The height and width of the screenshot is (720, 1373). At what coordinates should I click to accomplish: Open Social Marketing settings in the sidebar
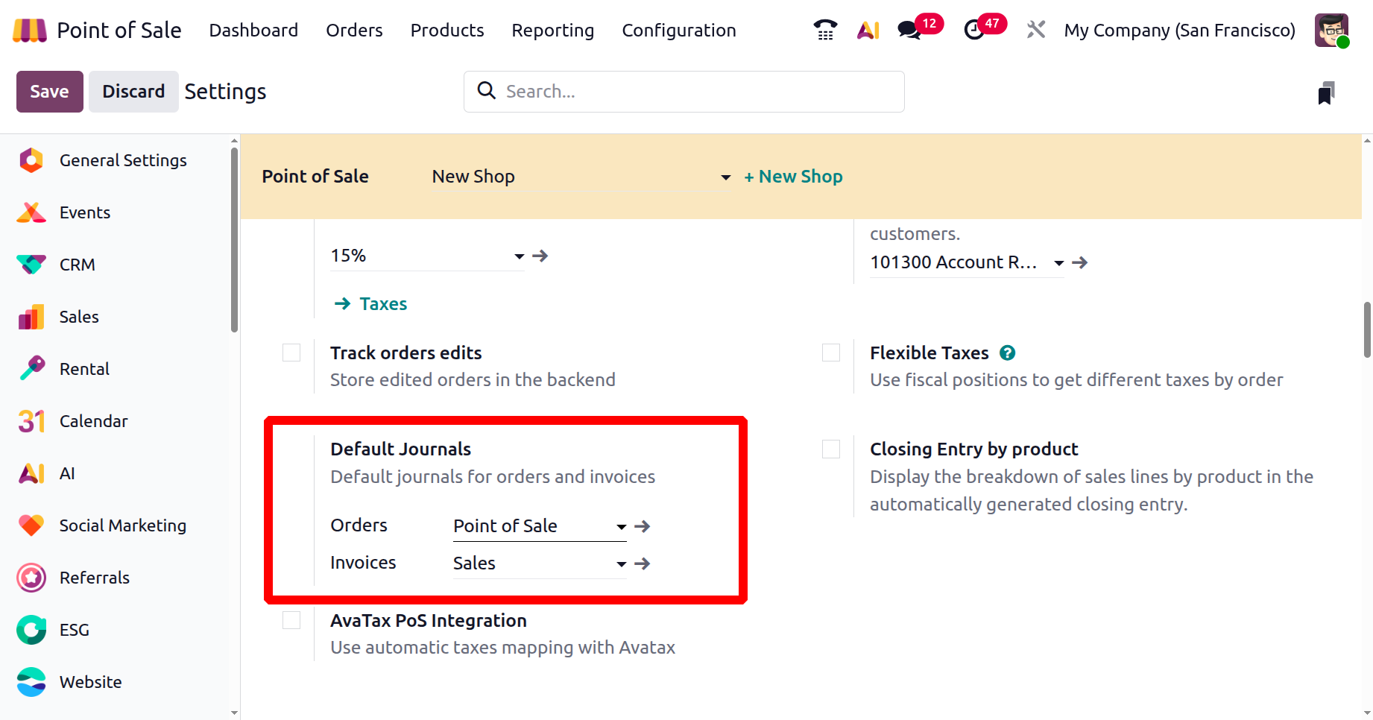pos(122,525)
